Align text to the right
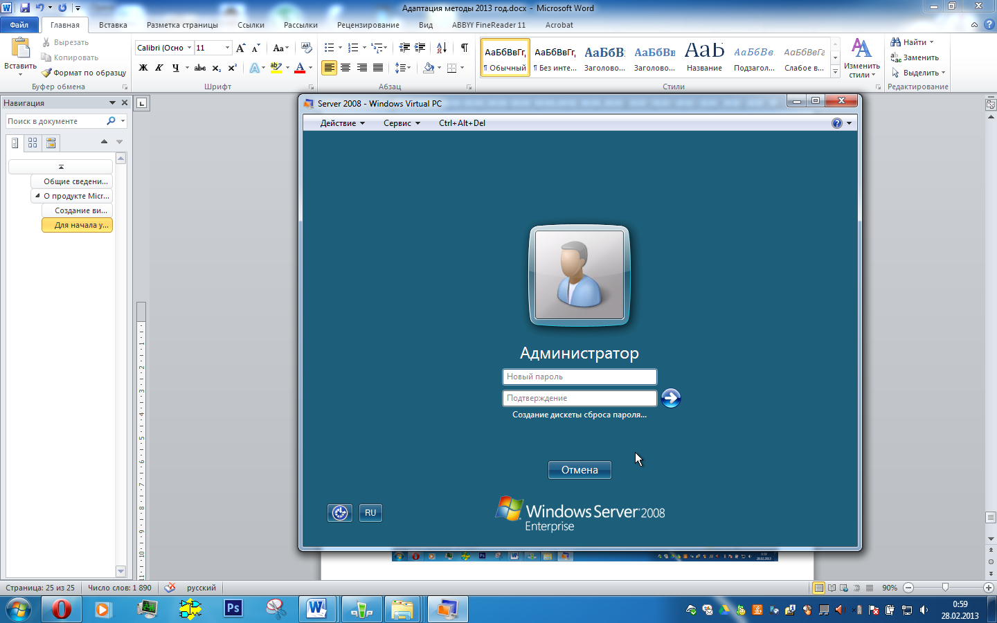 [x=362, y=68]
